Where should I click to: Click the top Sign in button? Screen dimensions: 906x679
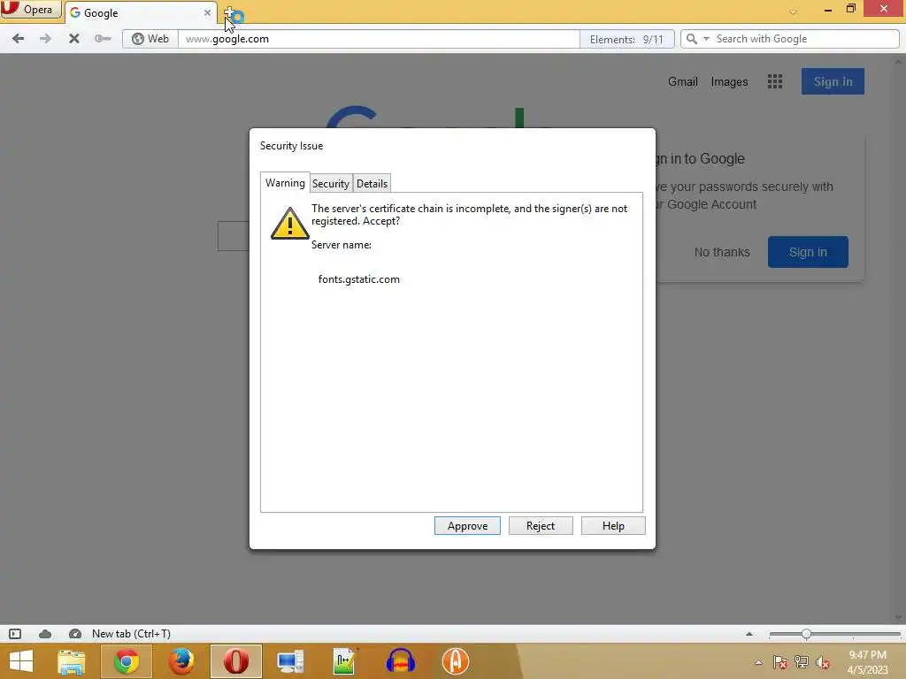pyautogui.click(x=833, y=81)
